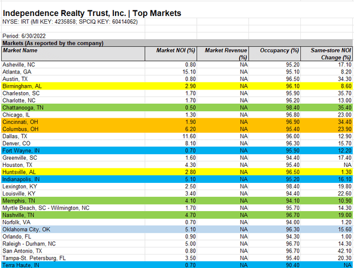Click the orange 'Cincinnati, OH' cell

[x=73, y=122]
